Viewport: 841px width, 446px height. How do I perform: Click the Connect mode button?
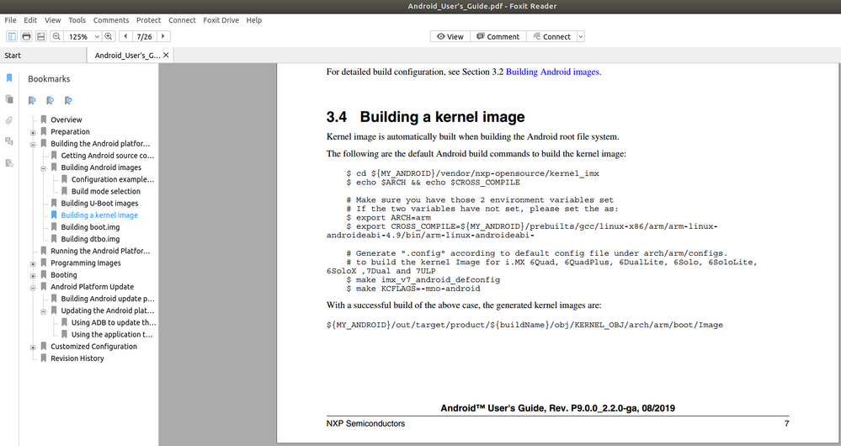[x=552, y=36]
